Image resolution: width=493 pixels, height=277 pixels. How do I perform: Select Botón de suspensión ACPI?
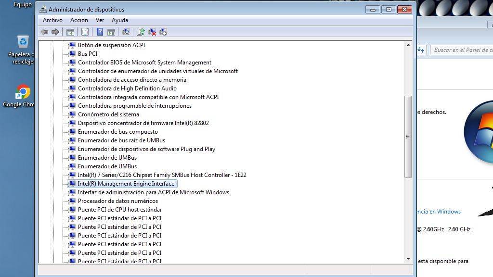coord(111,45)
